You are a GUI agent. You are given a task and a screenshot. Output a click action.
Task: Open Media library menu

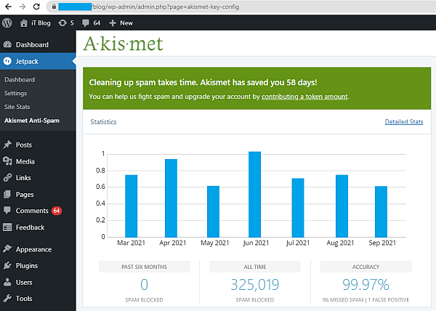click(25, 161)
